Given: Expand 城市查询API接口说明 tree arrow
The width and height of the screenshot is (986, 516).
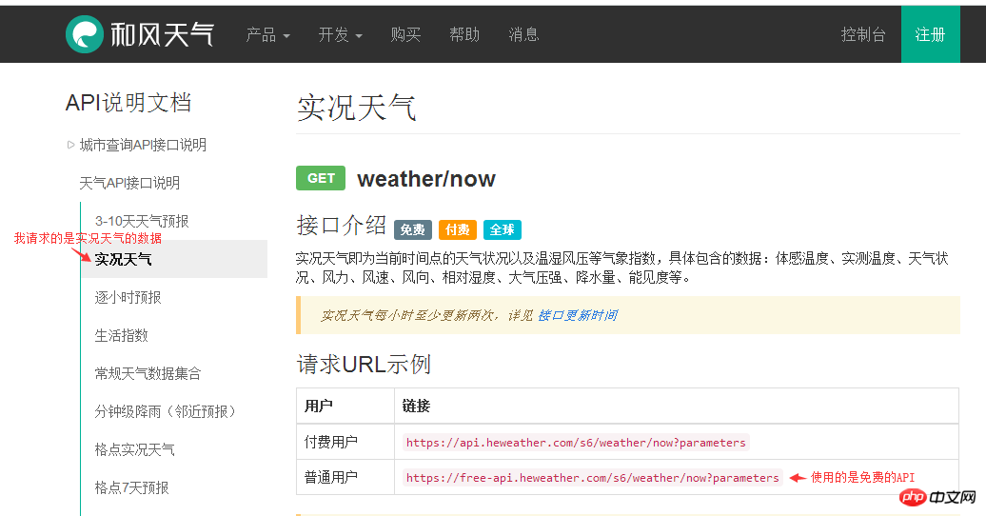Looking at the screenshot, I should [x=70, y=145].
